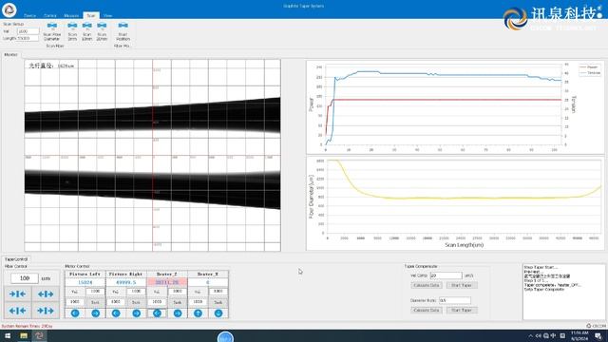608x342 pixels.
Task: Click the taper log message box
Action: 563,292
